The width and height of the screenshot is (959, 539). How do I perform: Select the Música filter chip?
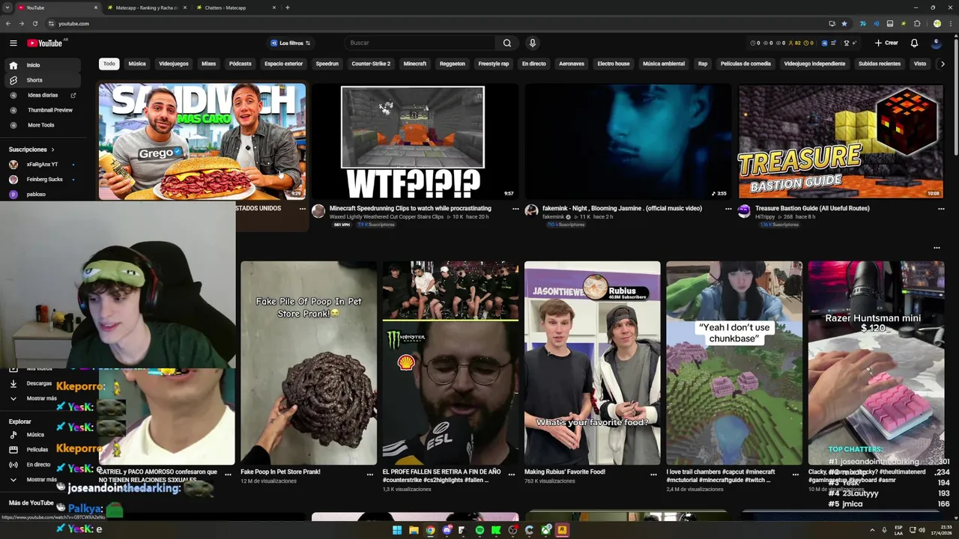click(x=137, y=64)
